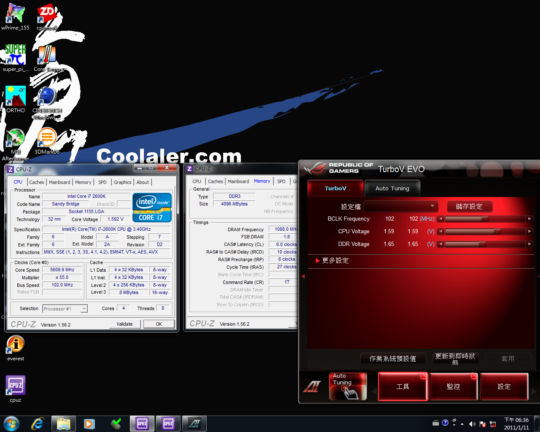Decrease CPU Voltage with left arrow

[440, 232]
